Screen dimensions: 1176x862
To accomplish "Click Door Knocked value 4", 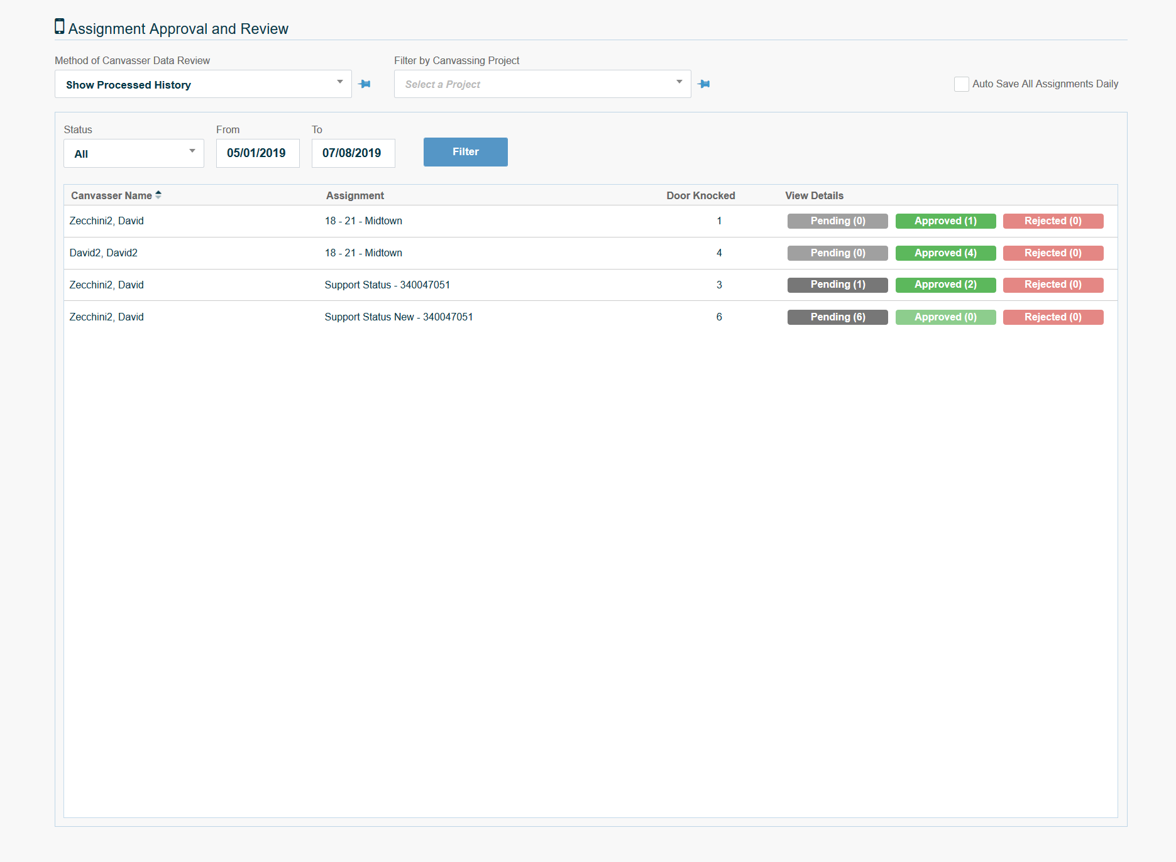I will coord(719,253).
